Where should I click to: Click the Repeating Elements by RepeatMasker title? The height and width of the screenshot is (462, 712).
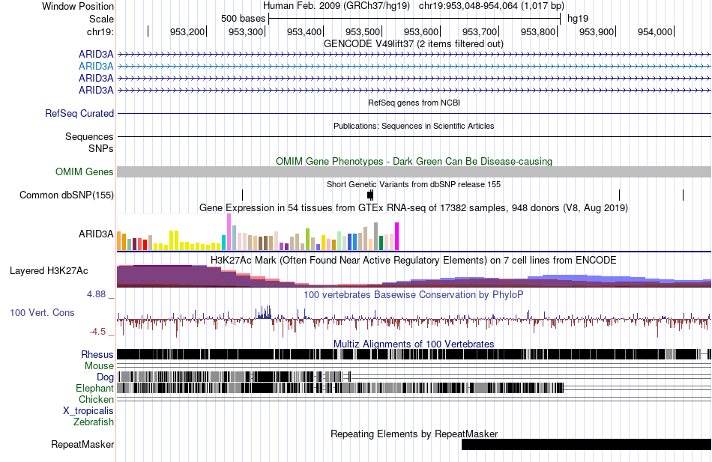[414, 434]
